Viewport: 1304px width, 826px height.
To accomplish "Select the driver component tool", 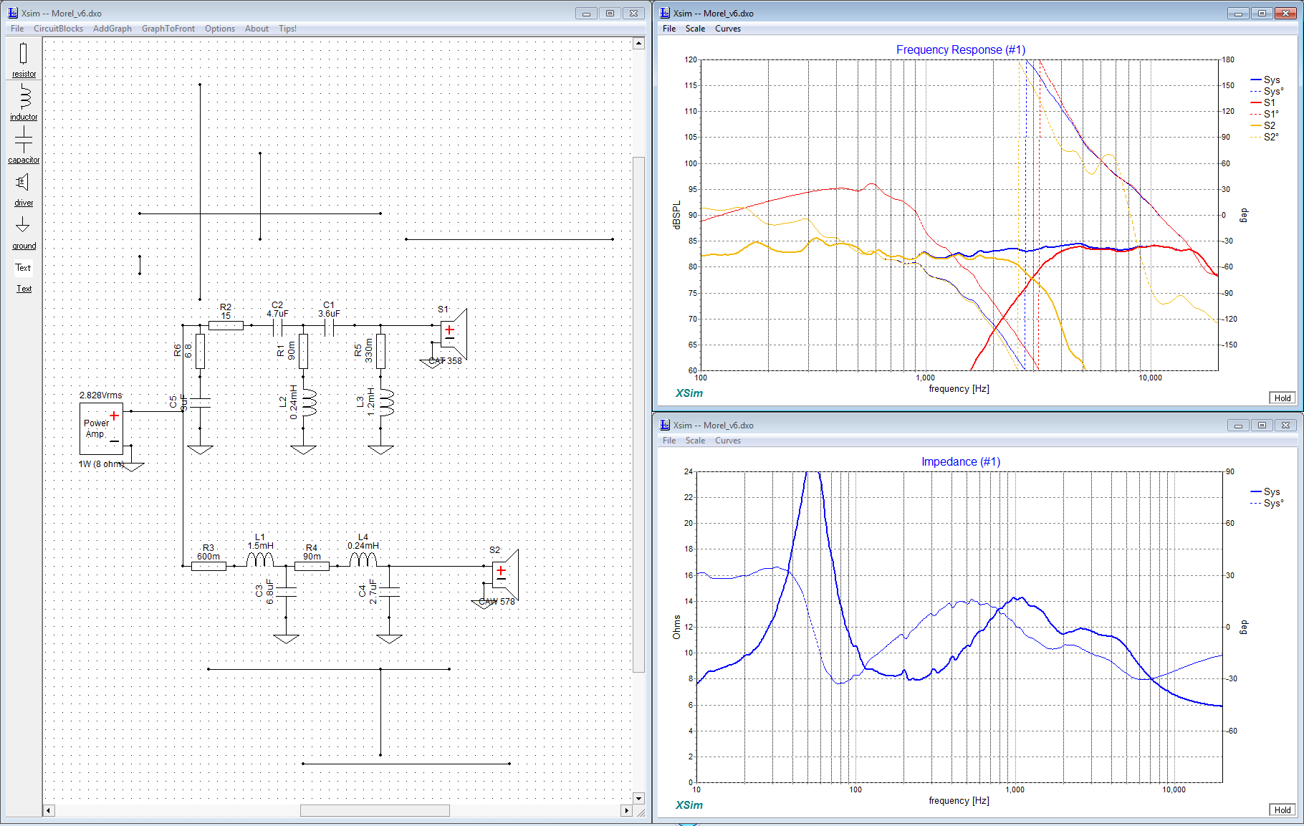I will point(24,188).
